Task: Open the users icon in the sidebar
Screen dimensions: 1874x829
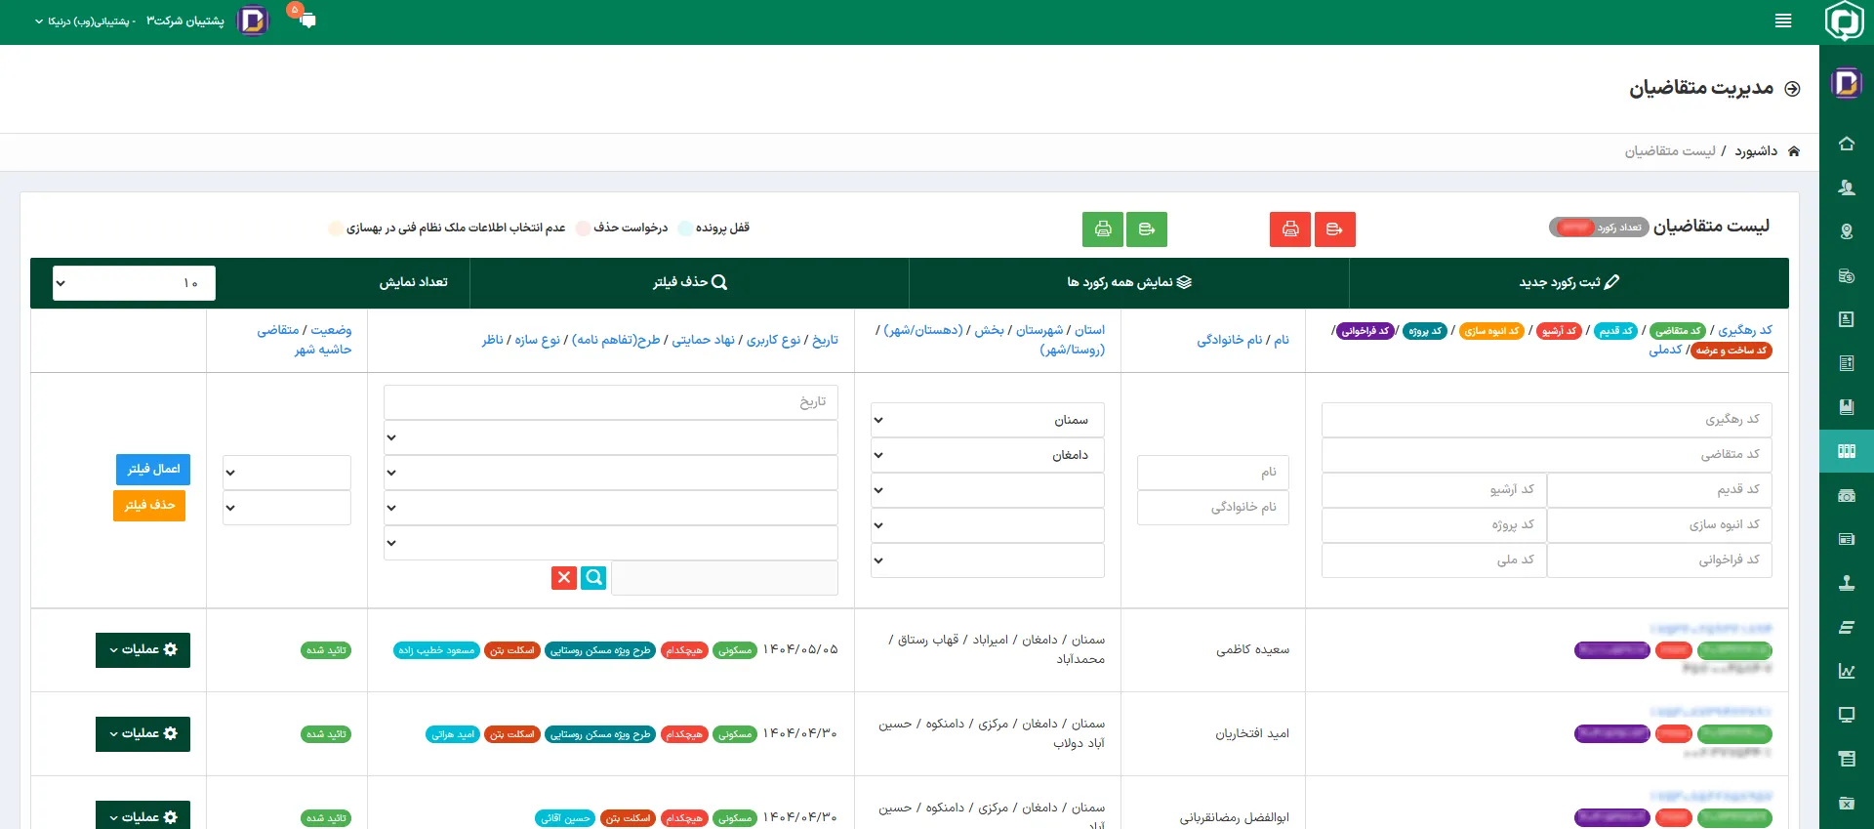Action: (1847, 187)
